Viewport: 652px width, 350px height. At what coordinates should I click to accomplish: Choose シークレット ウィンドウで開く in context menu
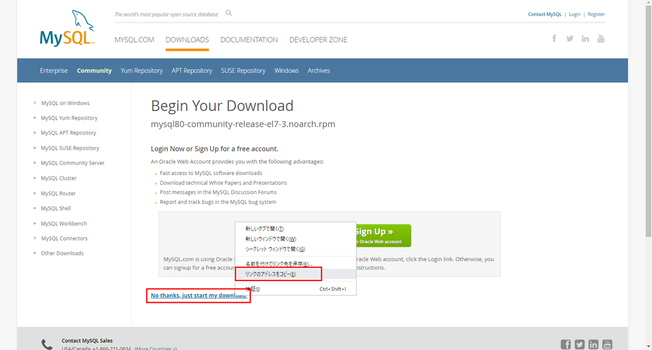point(295,249)
